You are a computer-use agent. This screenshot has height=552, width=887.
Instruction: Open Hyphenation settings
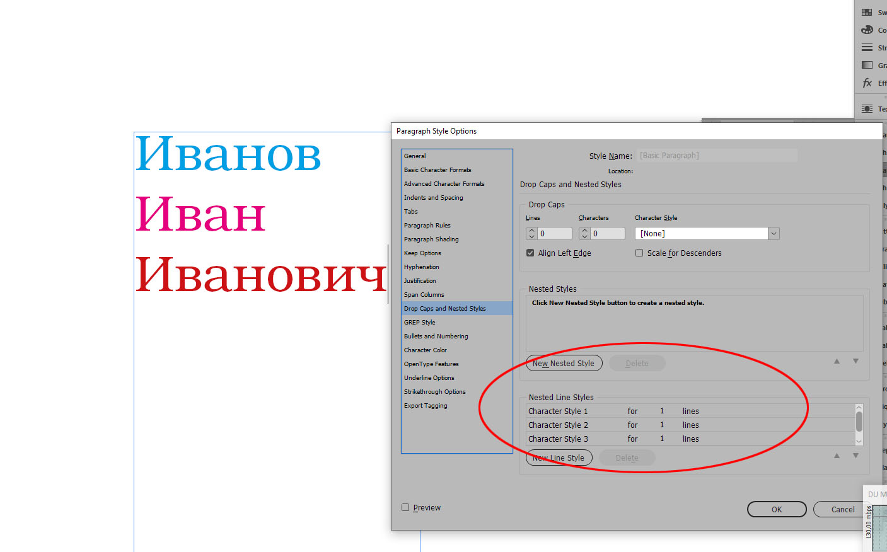(456, 267)
